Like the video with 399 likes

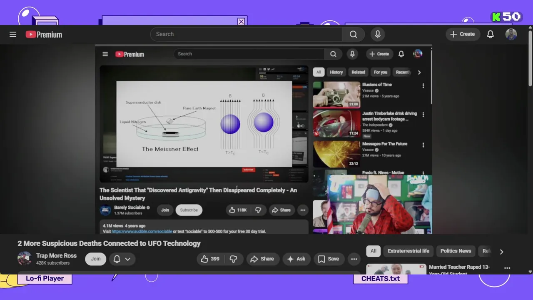tap(210, 259)
